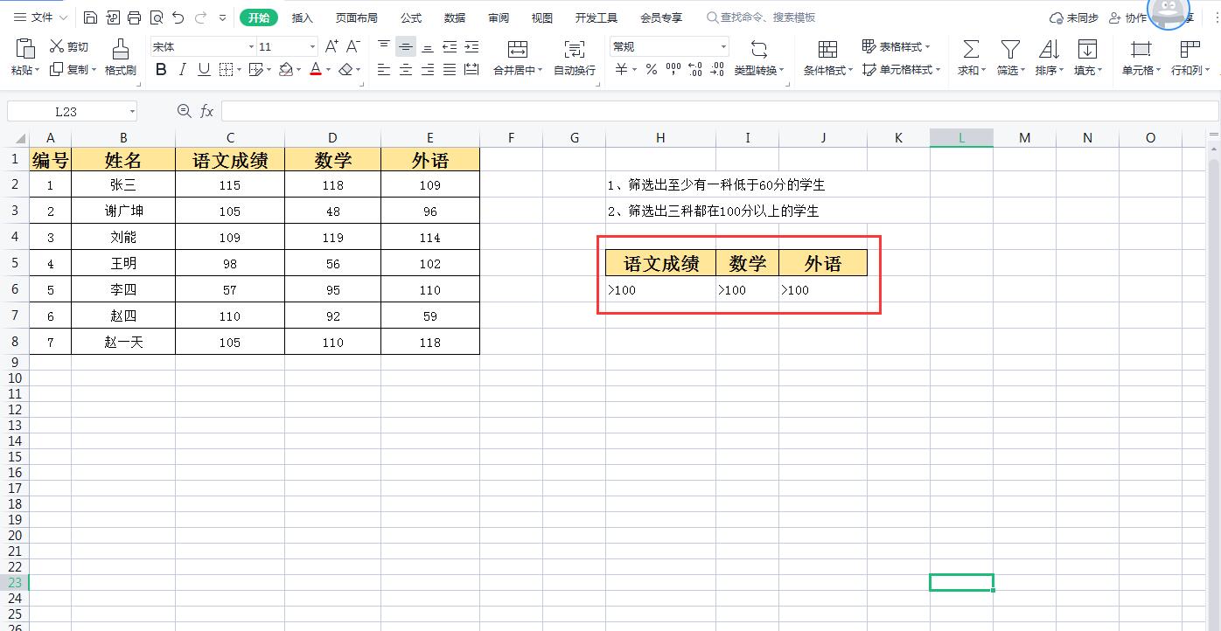Open the 文件 file menu

tap(41, 17)
